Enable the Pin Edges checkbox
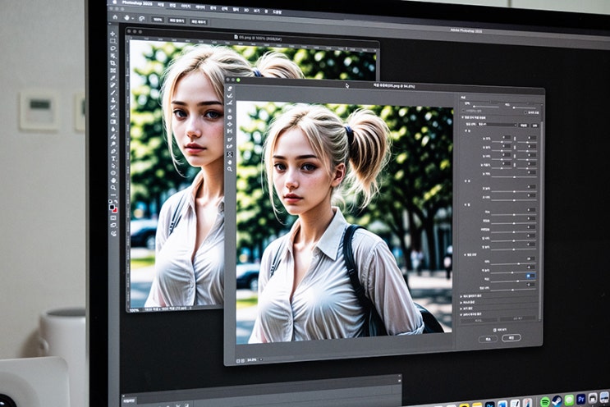The width and height of the screenshot is (610, 407). coord(525,112)
